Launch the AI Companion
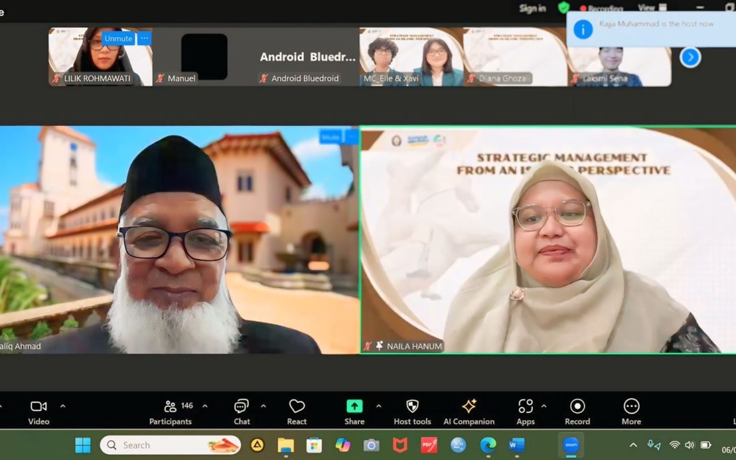Image resolution: width=736 pixels, height=460 pixels. [x=469, y=412]
